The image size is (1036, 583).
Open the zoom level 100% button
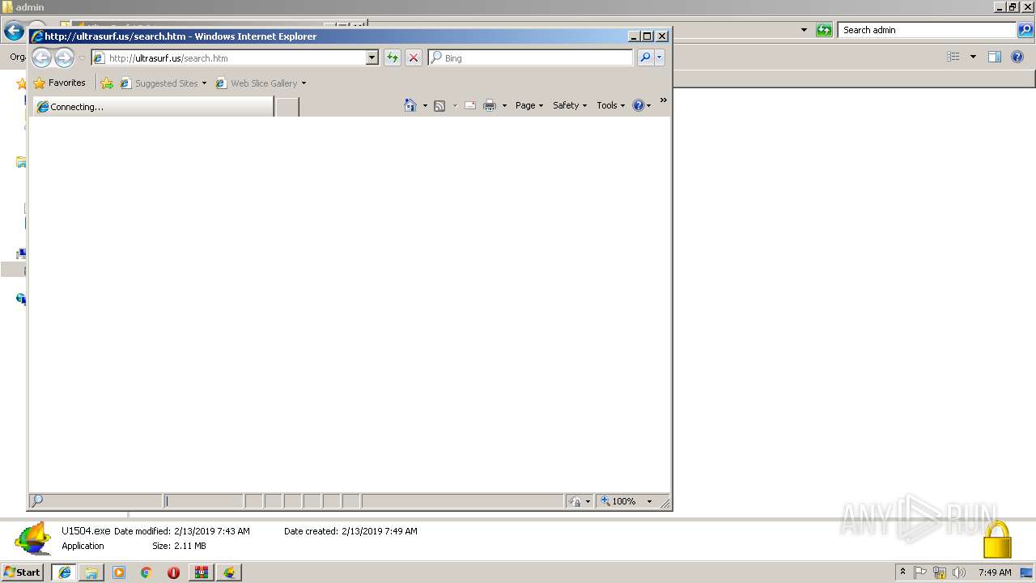click(619, 501)
